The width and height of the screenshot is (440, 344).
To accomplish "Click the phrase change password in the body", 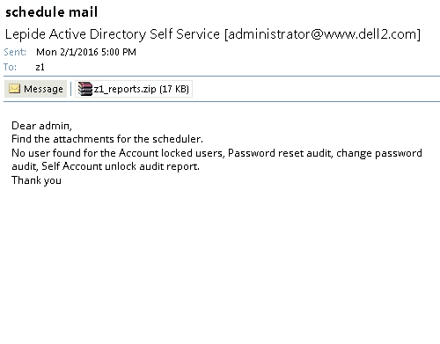I will (379, 154).
